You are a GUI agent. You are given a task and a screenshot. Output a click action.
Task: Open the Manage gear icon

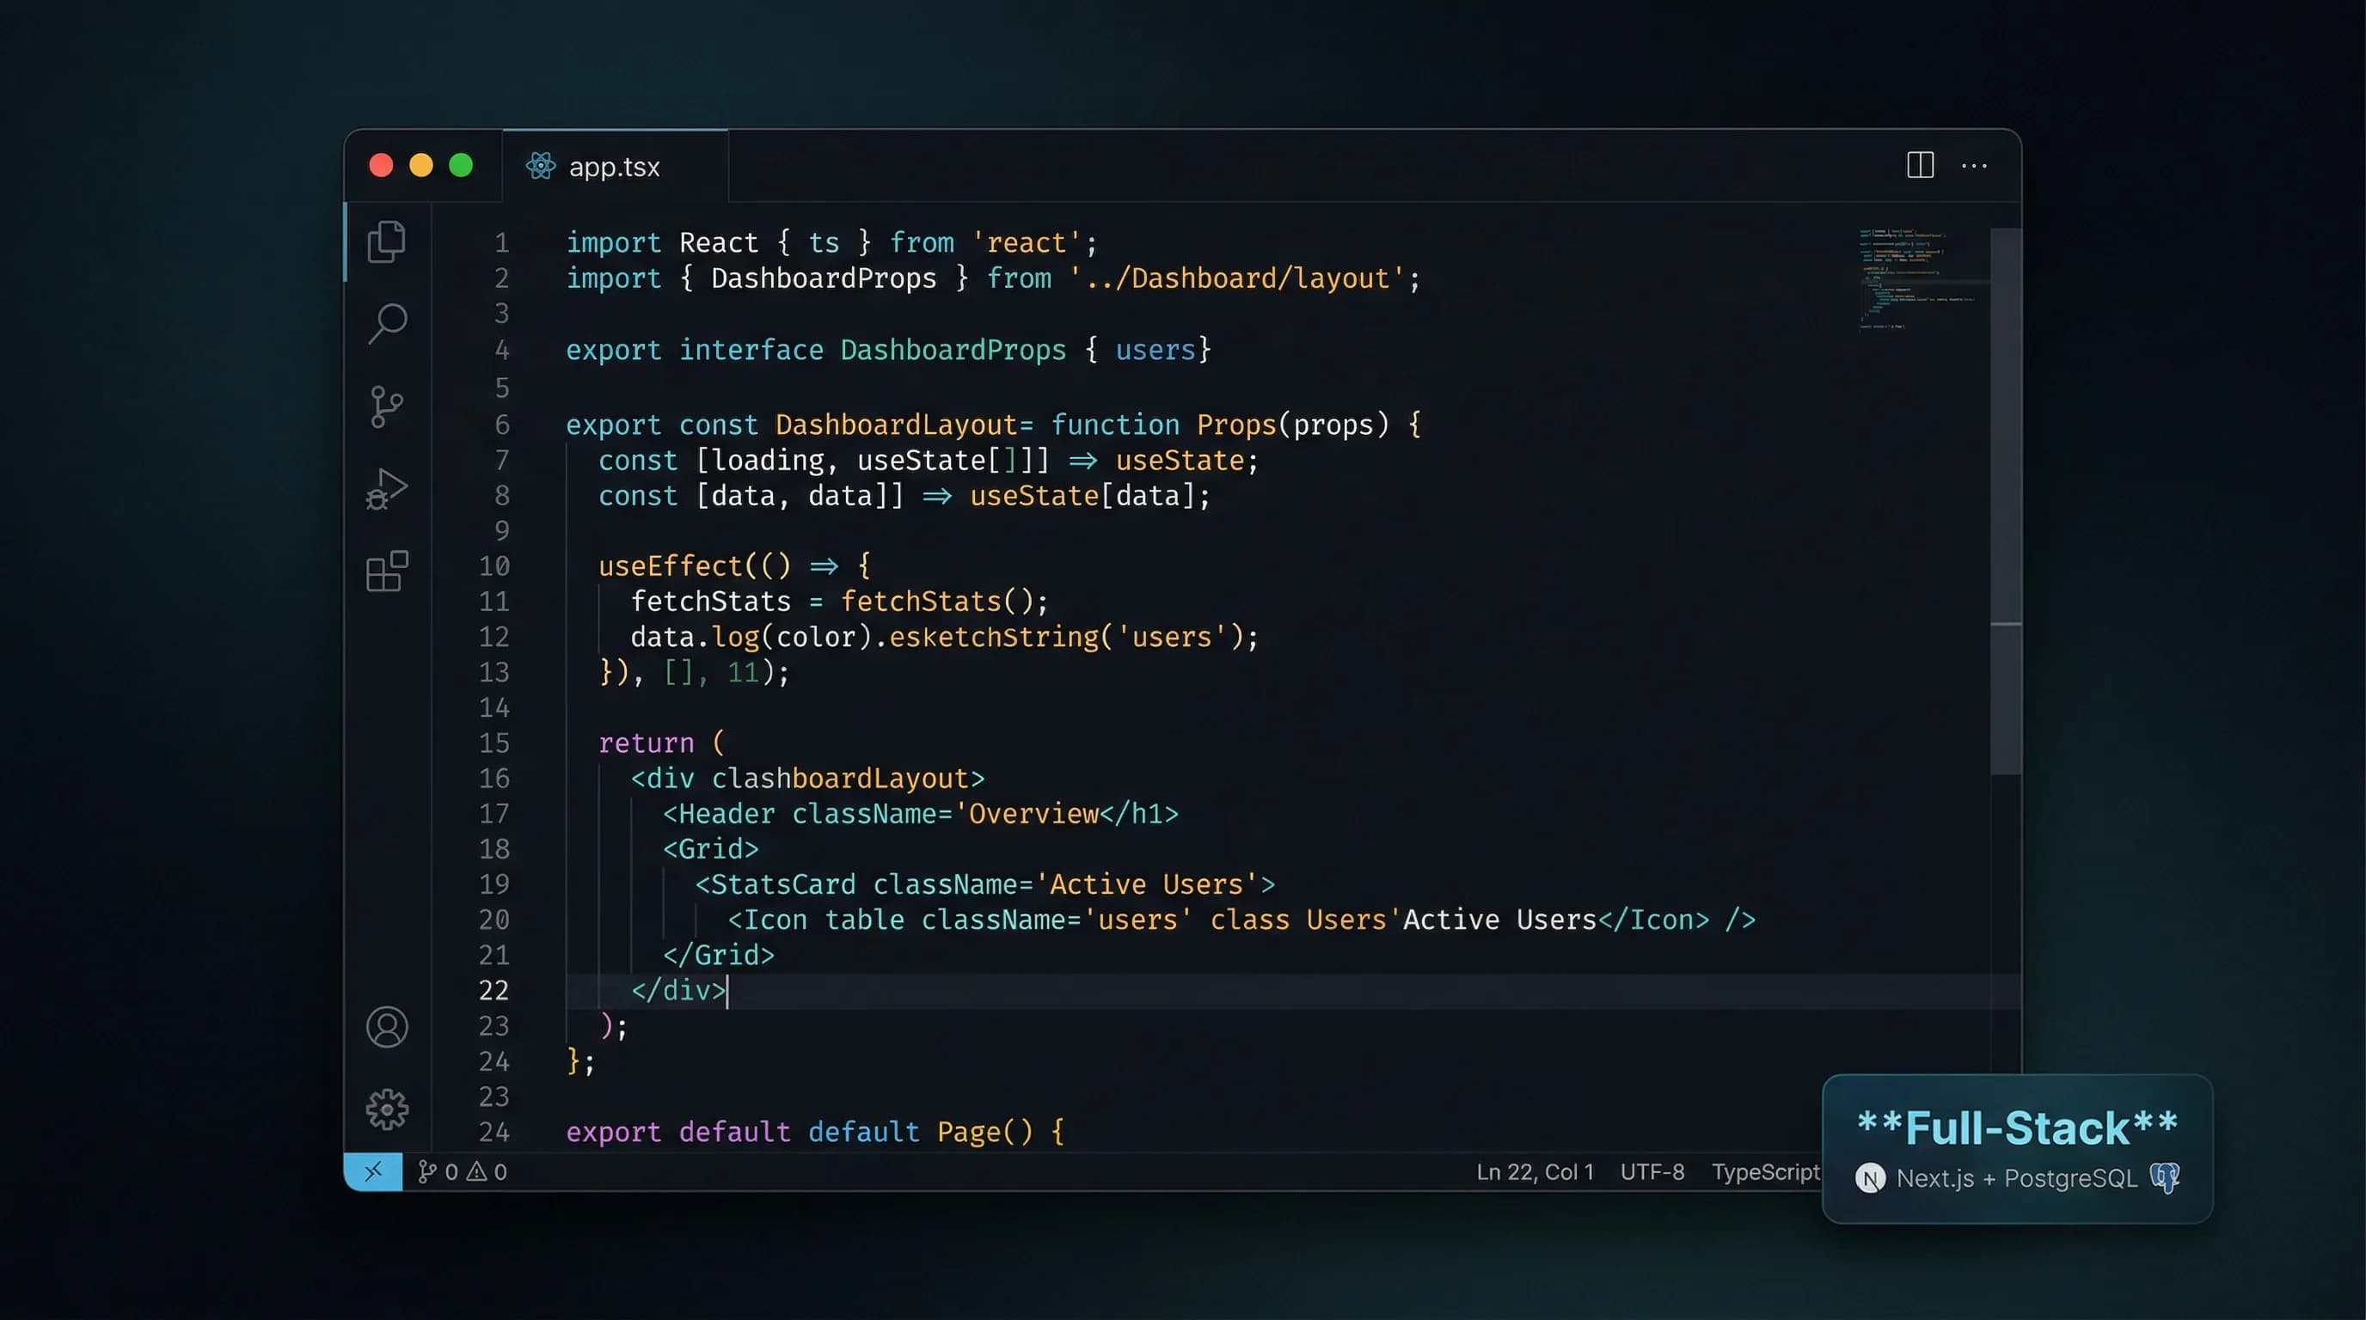tap(387, 1109)
